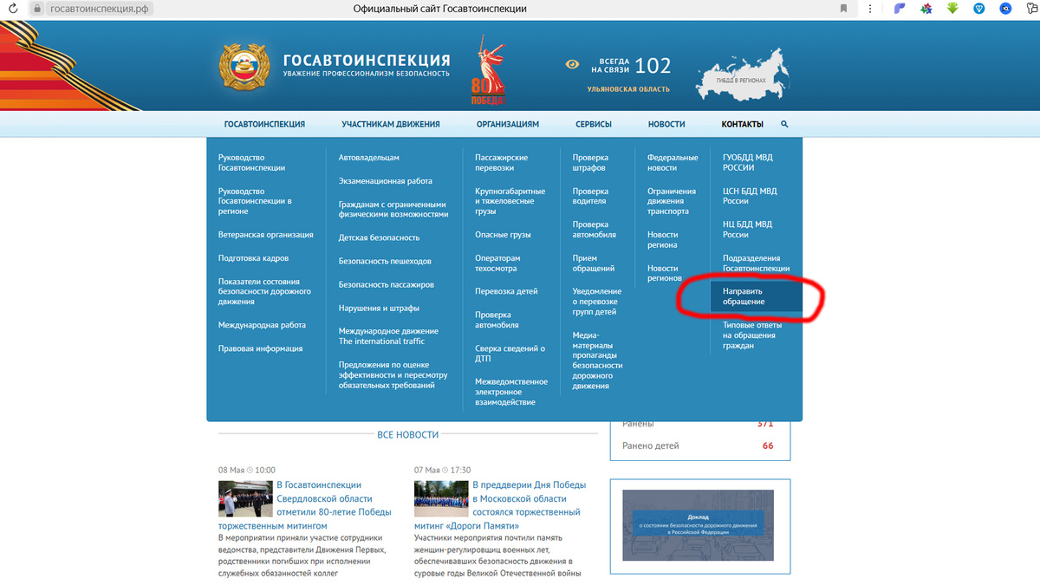Open the КОНТАКТЫ navigation menu
The width and height of the screenshot is (1040, 585).
click(743, 124)
